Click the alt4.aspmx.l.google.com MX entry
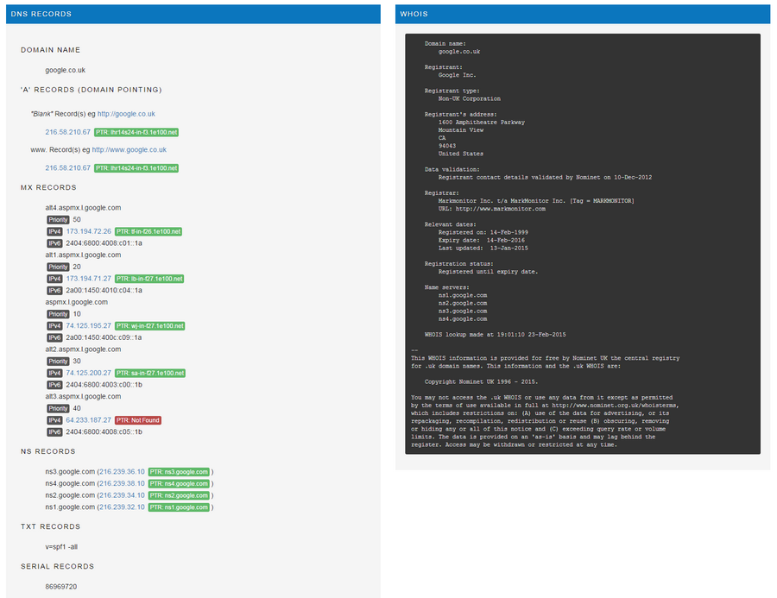This screenshot has width=777, height=598. point(83,208)
